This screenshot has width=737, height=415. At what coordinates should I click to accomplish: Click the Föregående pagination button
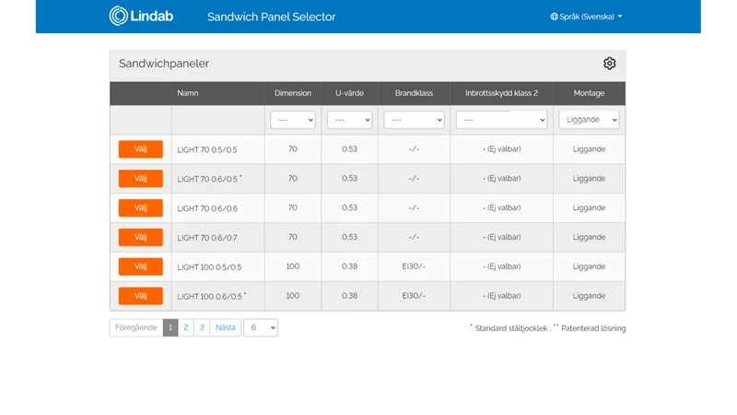tap(135, 327)
